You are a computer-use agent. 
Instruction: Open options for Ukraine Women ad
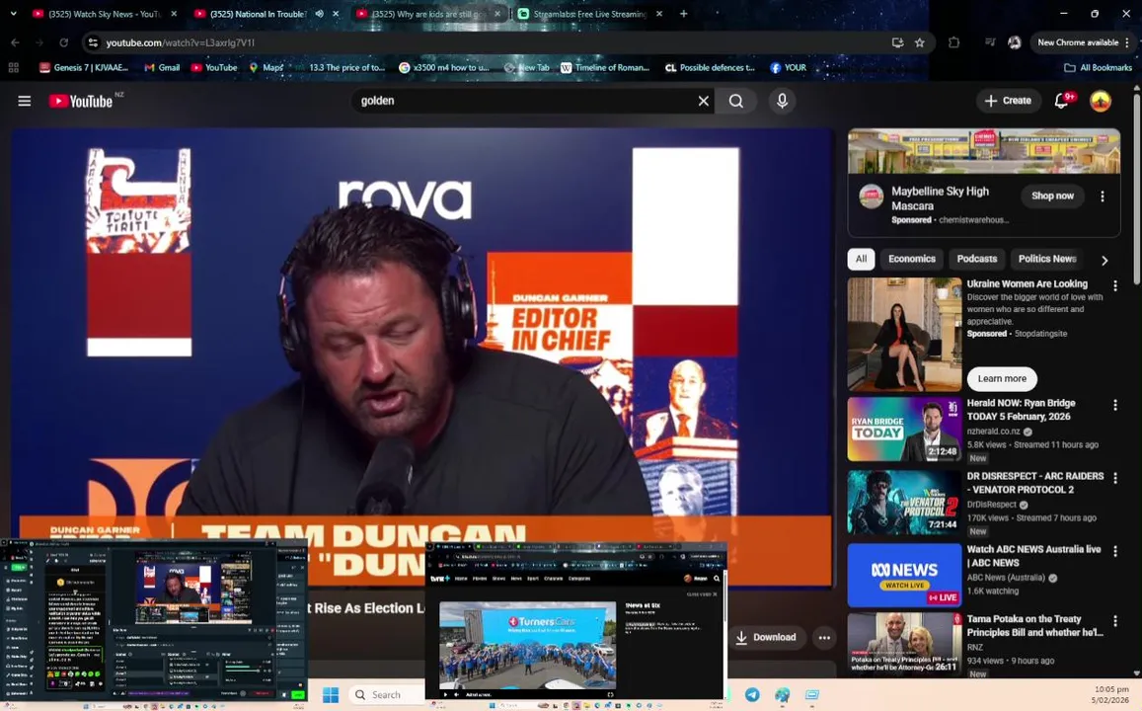point(1114,285)
